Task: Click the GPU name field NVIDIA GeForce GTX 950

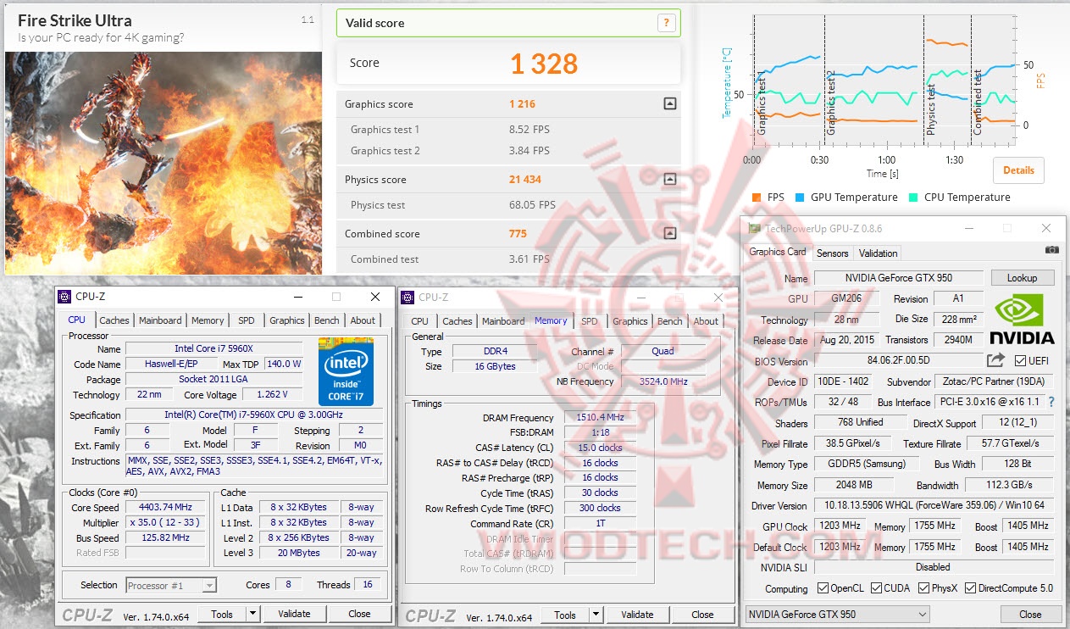Action: click(898, 278)
